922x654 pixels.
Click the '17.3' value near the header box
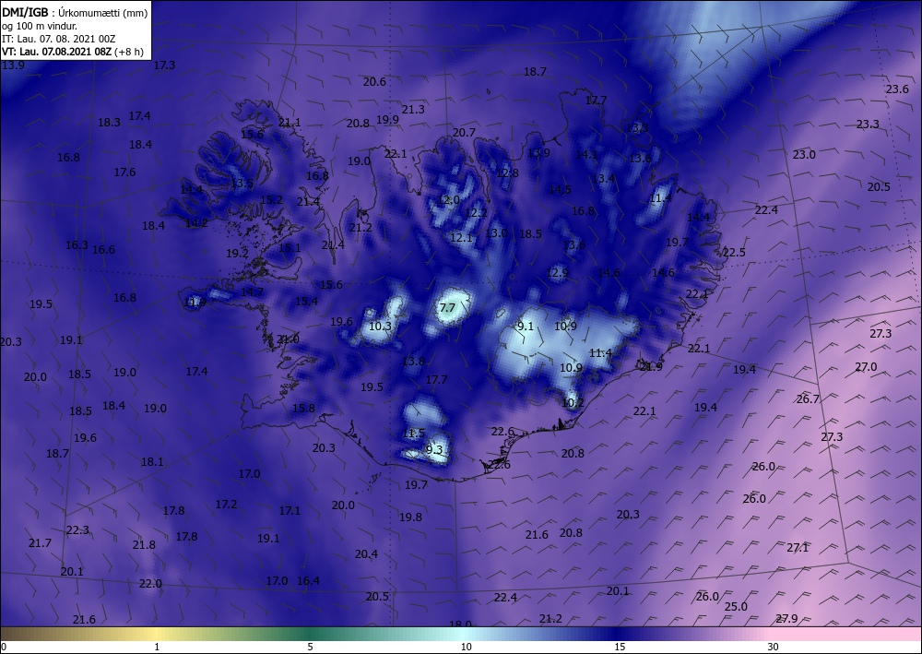tap(164, 65)
